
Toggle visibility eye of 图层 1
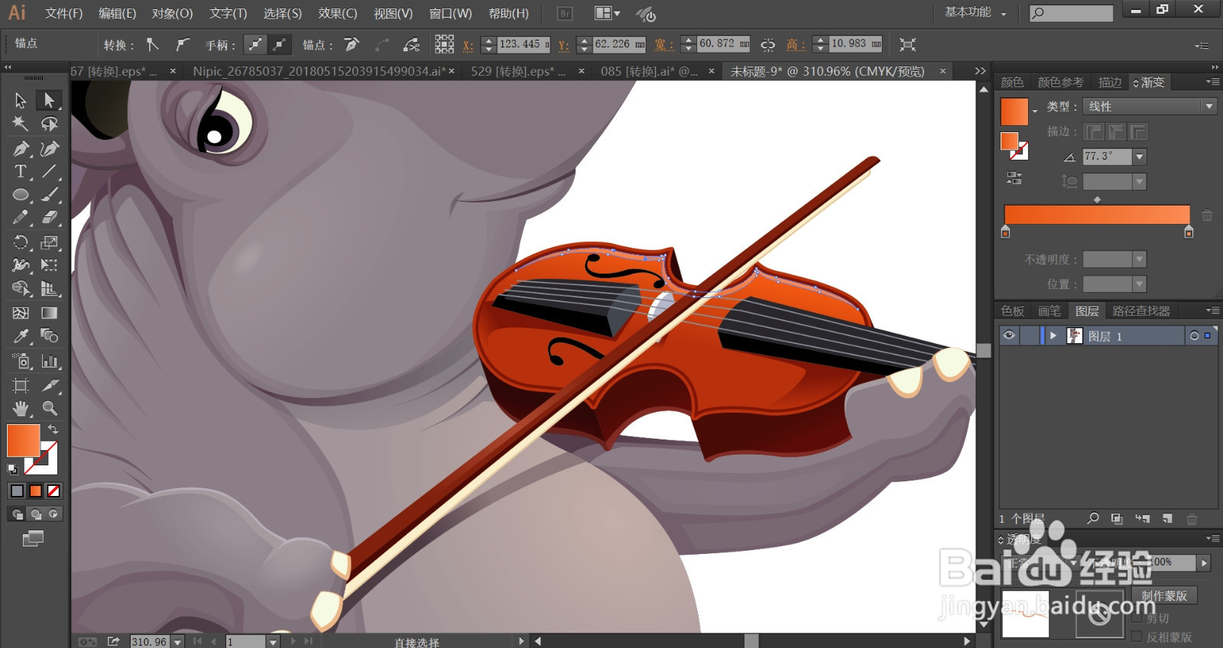(1009, 335)
